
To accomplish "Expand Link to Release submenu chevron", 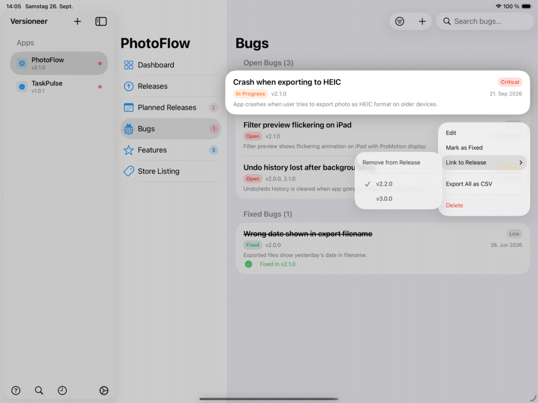I will click(x=521, y=163).
